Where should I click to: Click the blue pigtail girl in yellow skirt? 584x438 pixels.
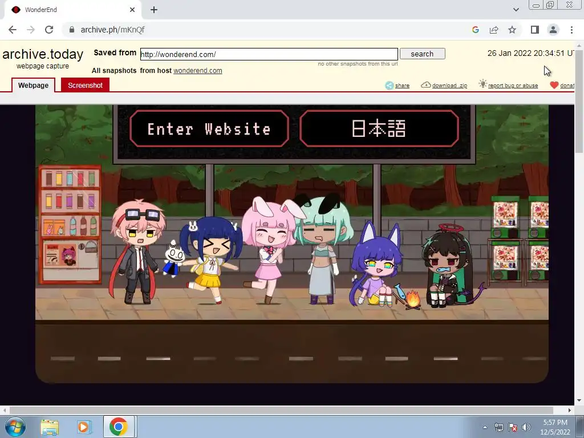(211, 261)
